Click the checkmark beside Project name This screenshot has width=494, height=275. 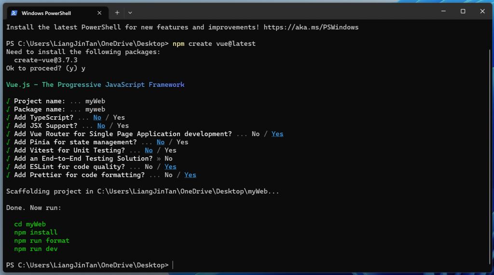pyautogui.click(x=8, y=101)
